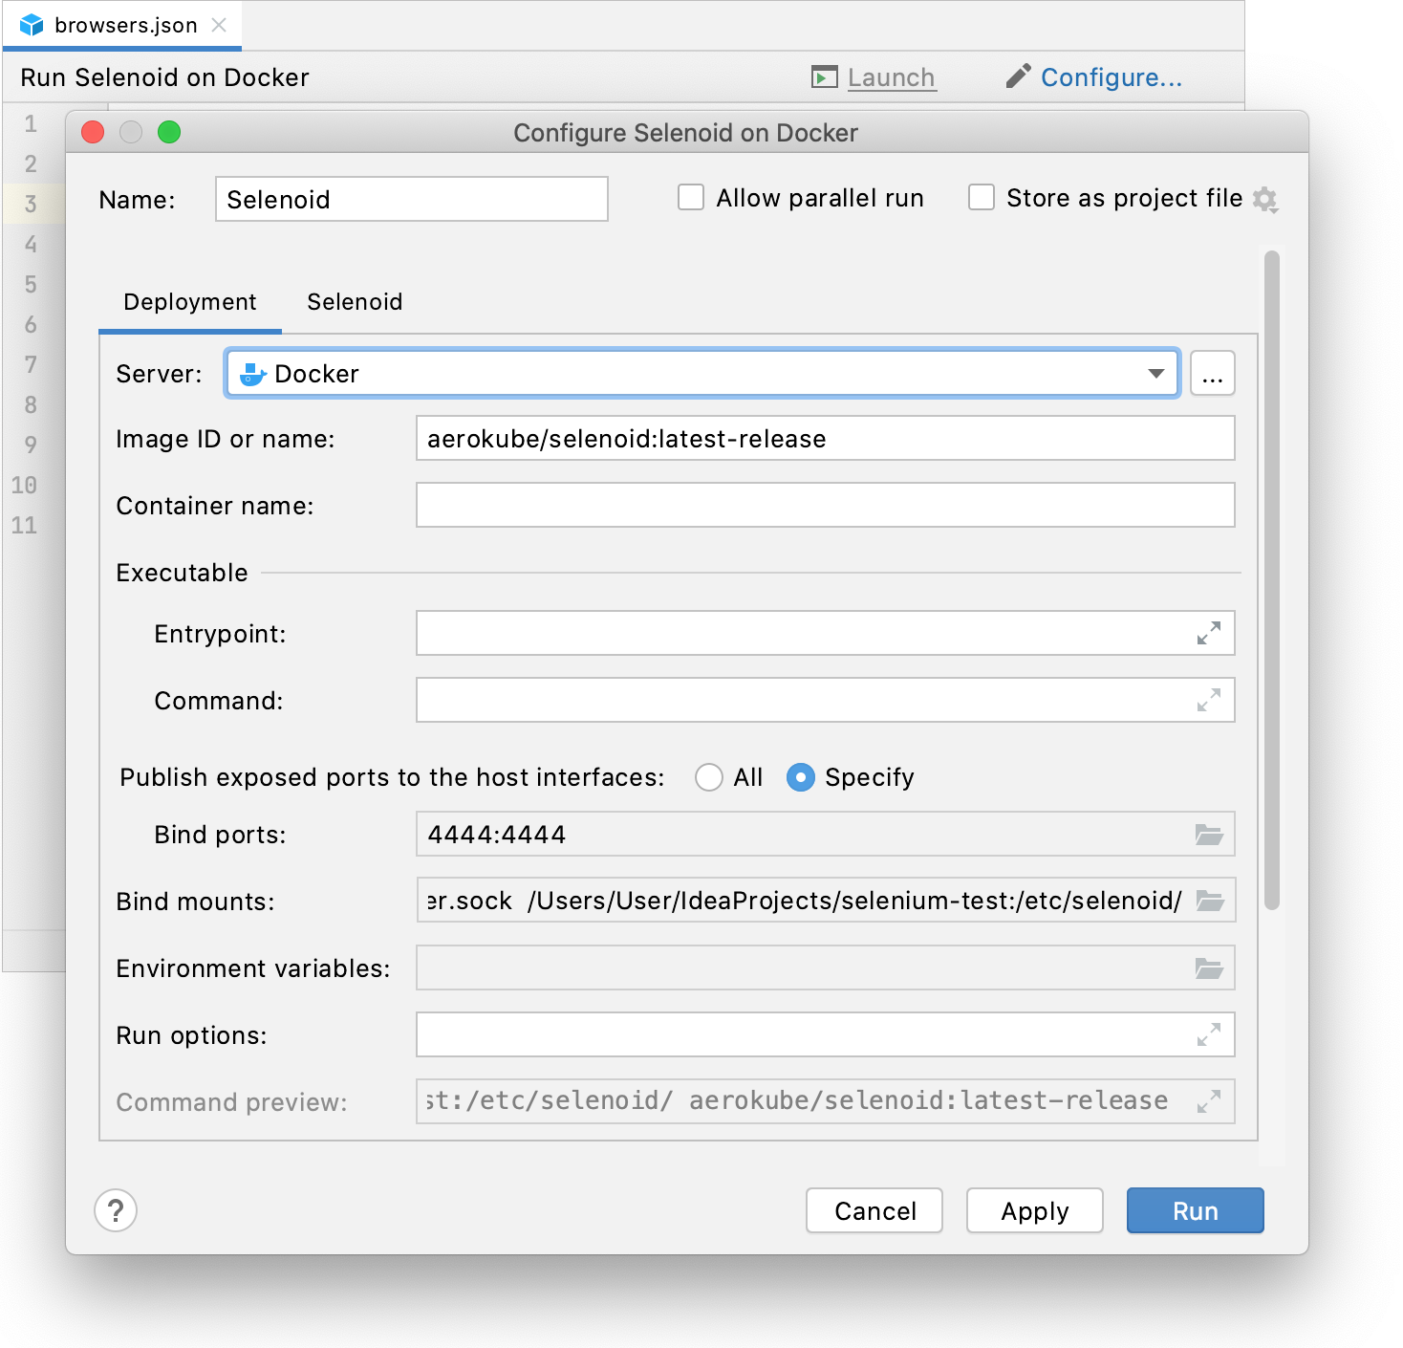The height and width of the screenshot is (1348, 1403).
Task: Expand the Command preview field
Action: 1210,1100
